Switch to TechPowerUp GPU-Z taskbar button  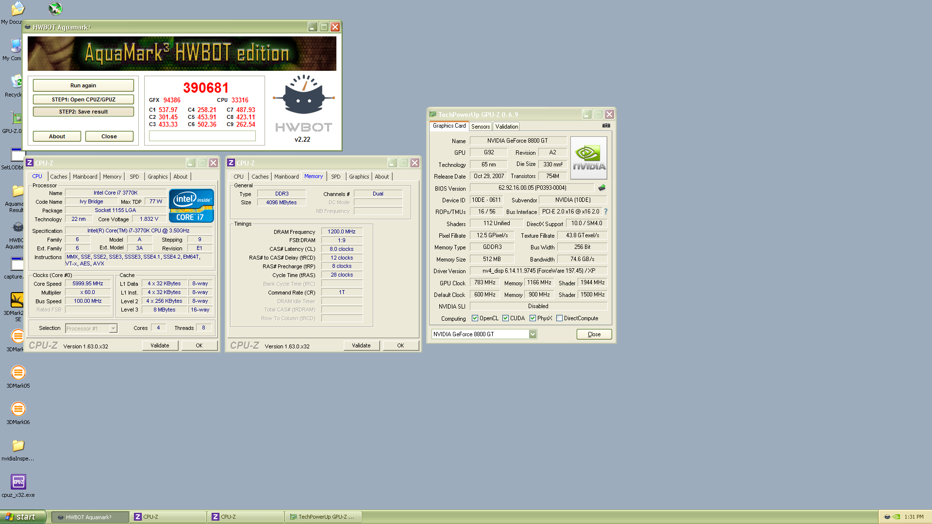tap(323, 517)
